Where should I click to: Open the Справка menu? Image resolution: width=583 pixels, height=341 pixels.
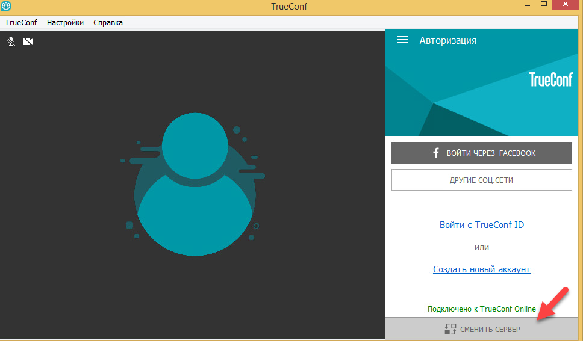click(x=108, y=23)
